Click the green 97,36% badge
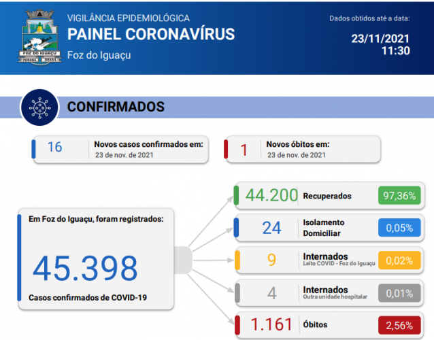The image size is (434, 340). (399, 196)
